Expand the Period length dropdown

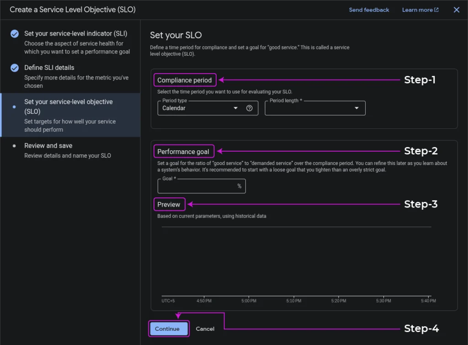click(x=315, y=108)
